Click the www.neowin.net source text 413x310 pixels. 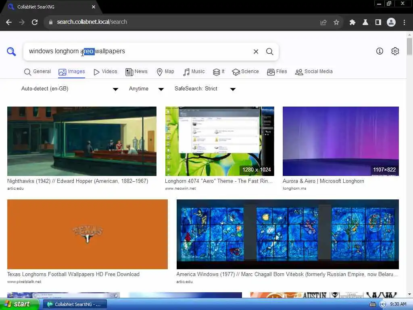pyautogui.click(x=180, y=189)
